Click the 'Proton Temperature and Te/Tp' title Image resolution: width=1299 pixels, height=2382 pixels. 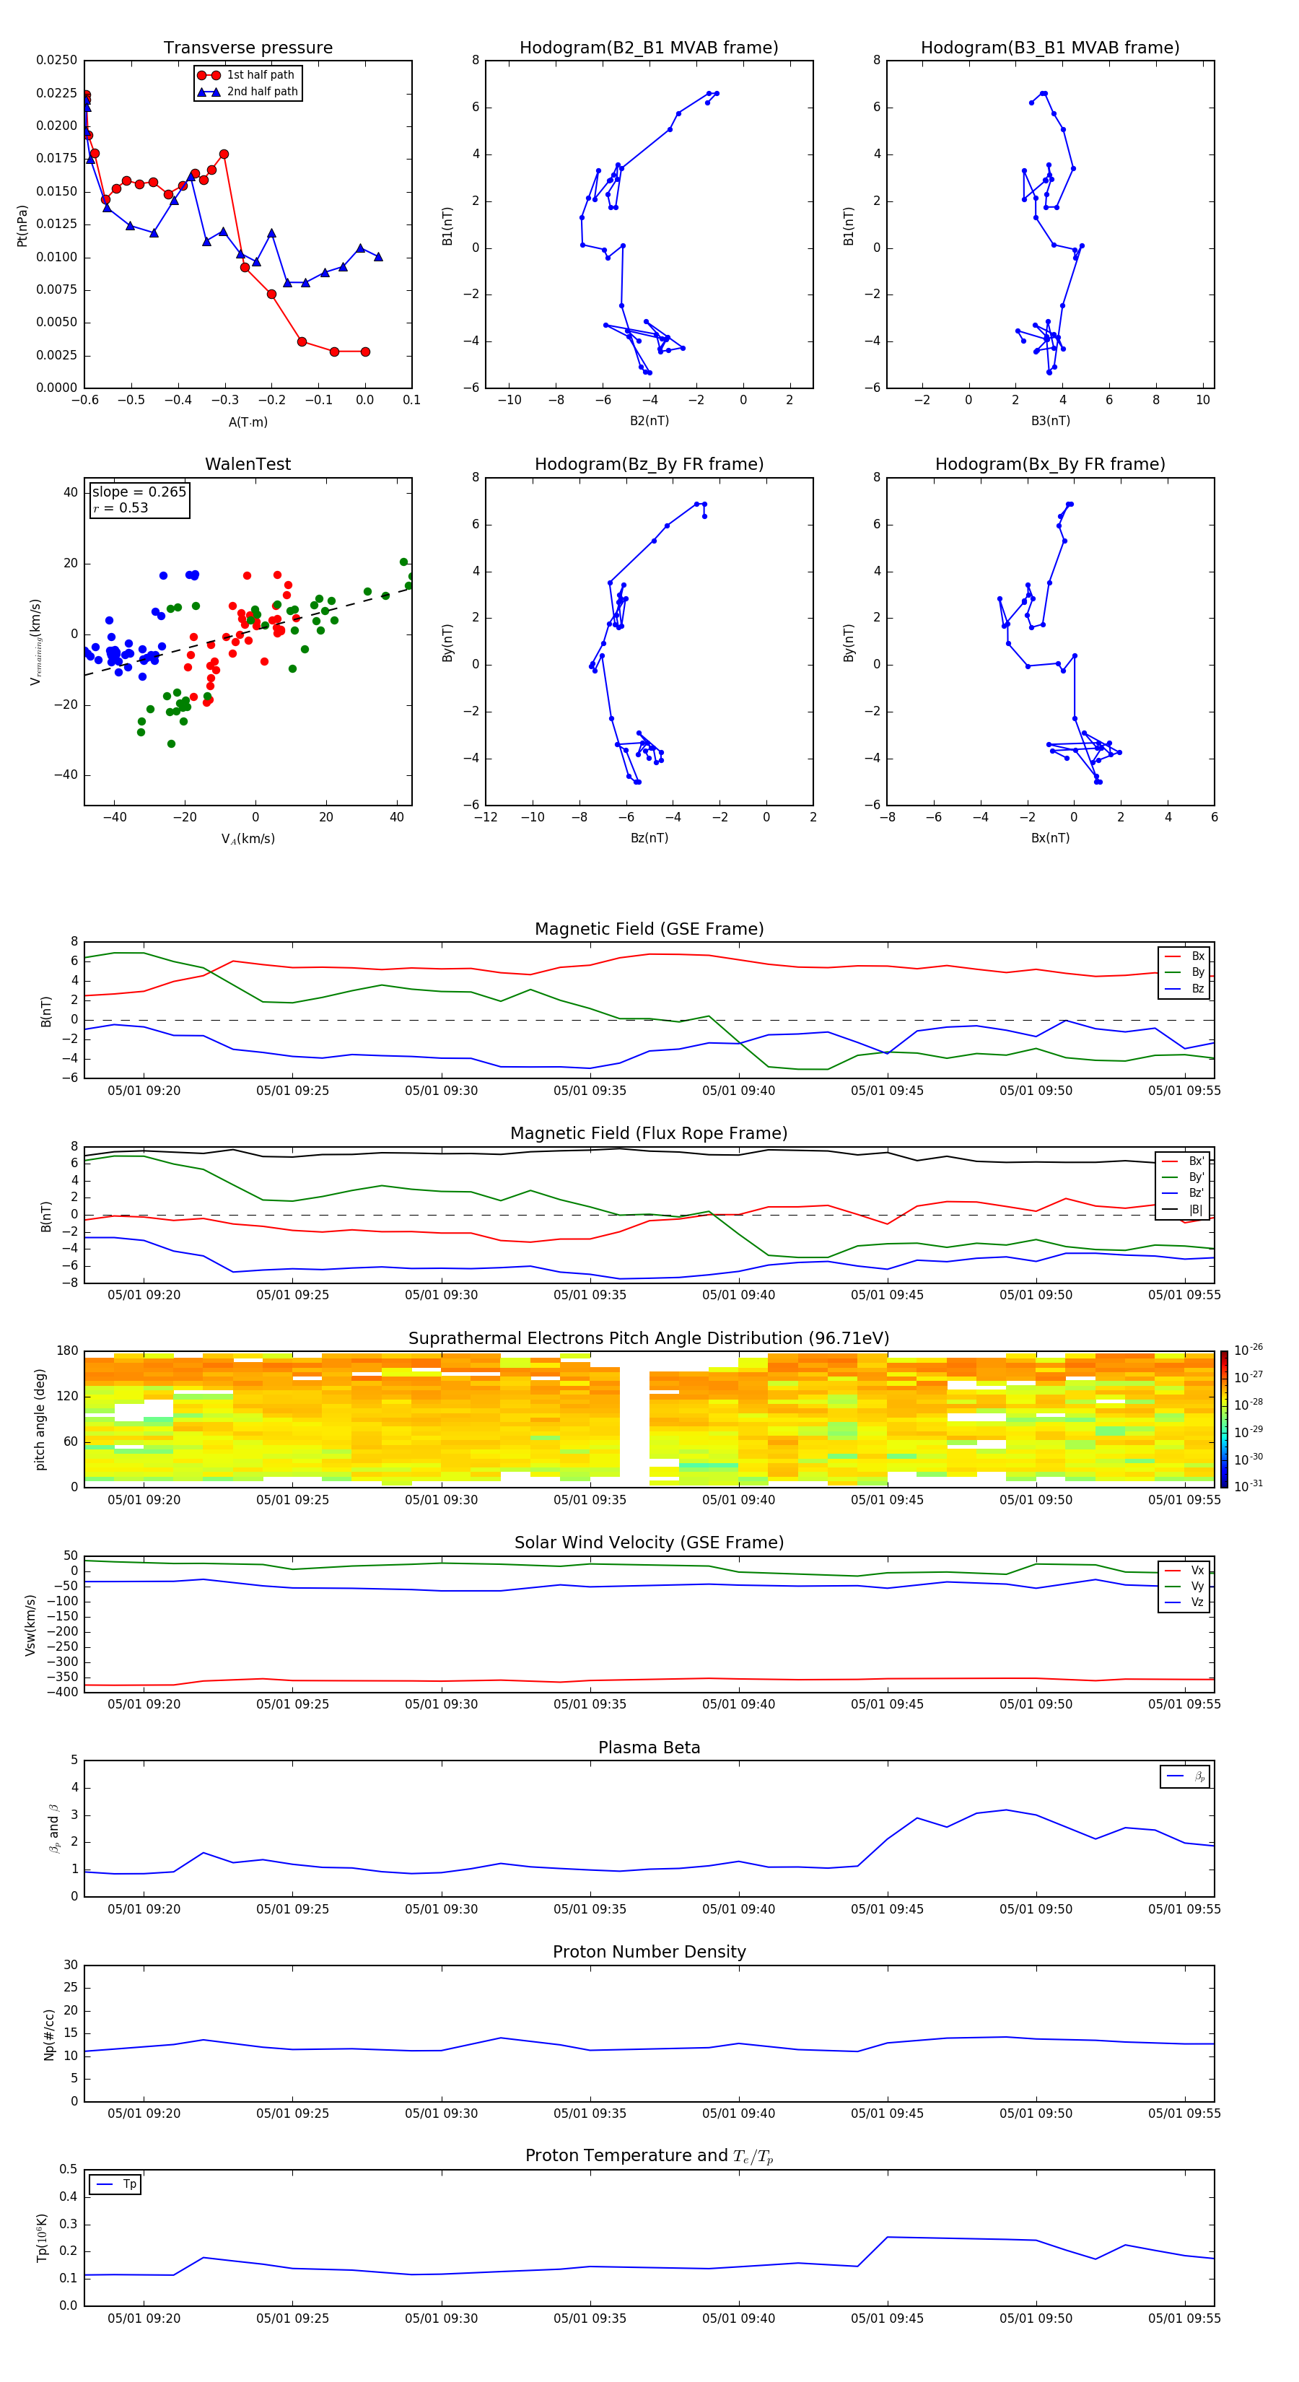649,2155
